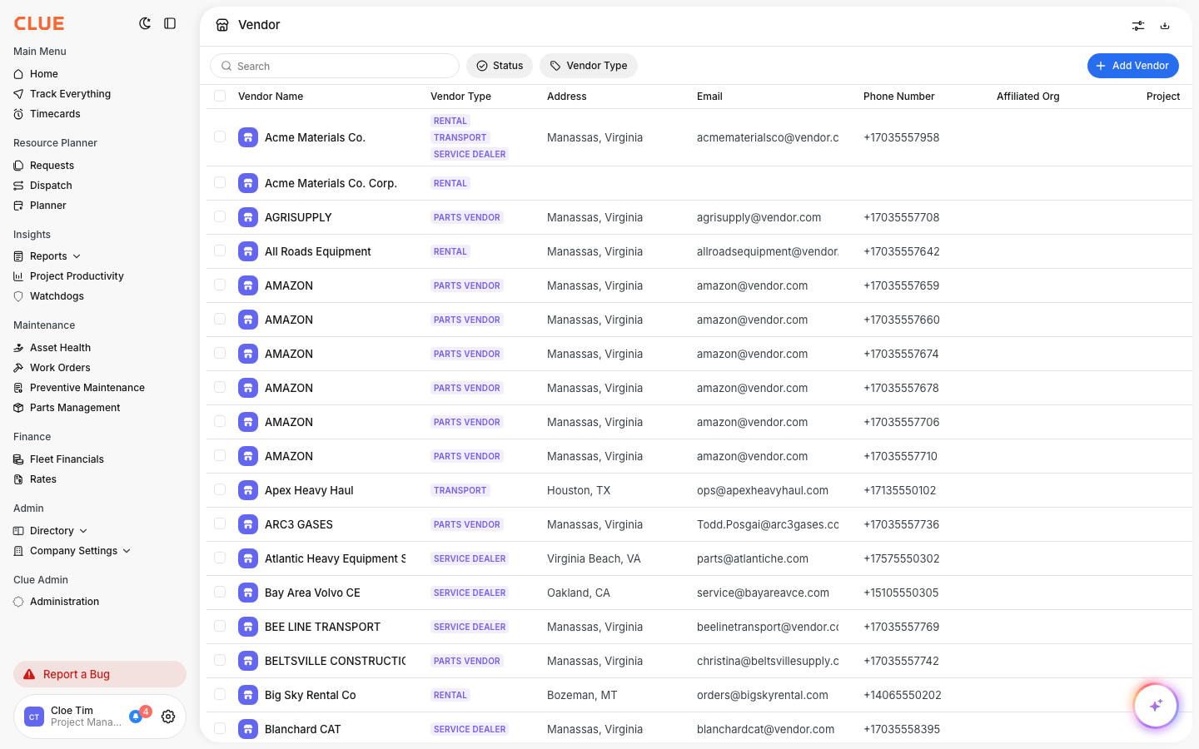Click the Dispatch icon

(18, 186)
